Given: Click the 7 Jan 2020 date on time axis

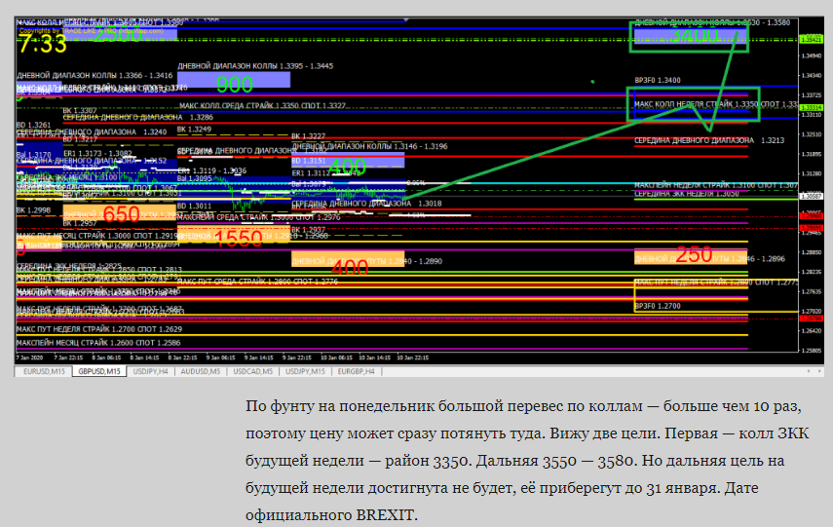Looking at the screenshot, I should tap(30, 358).
